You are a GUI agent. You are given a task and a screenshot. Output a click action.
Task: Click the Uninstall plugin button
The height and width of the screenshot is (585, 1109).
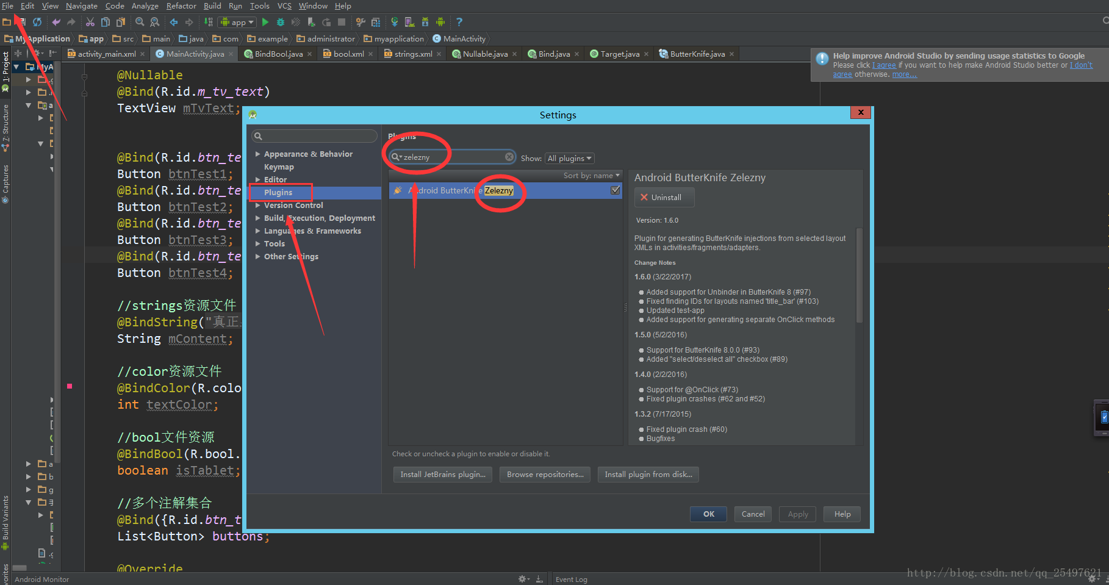664,197
